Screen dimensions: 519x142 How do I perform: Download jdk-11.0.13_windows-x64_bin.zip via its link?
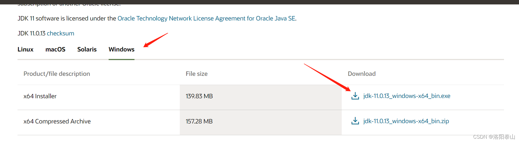point(406,121)
